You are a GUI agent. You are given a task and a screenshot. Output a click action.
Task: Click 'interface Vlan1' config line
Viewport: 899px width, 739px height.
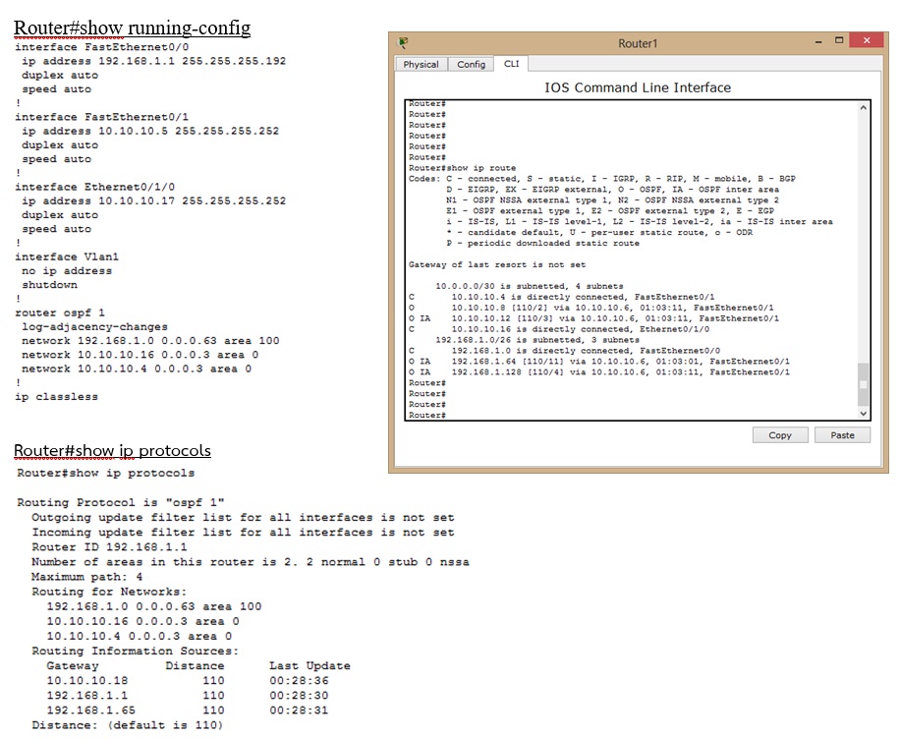pos(67,256)
